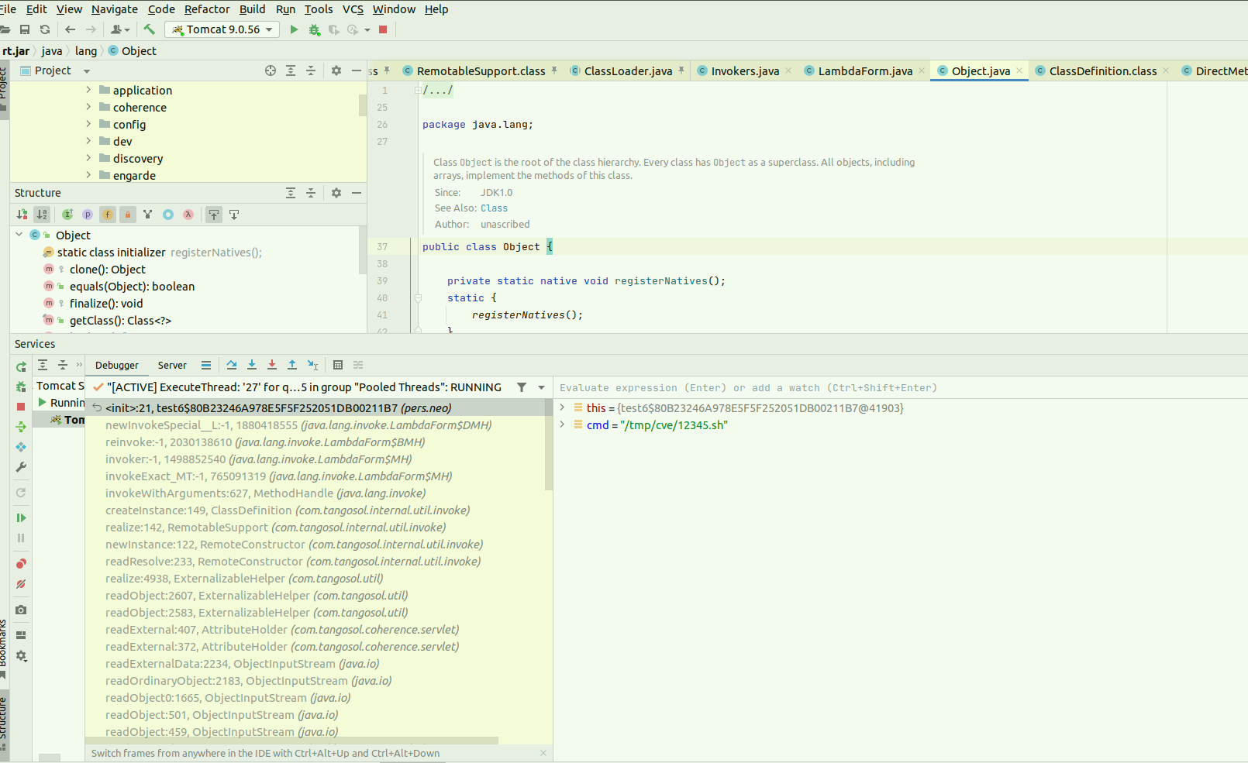The height and width of the screenshot is (763, 1248).
Task: Open Evaluate Expression calculator icon
Action: click(338, 365)
